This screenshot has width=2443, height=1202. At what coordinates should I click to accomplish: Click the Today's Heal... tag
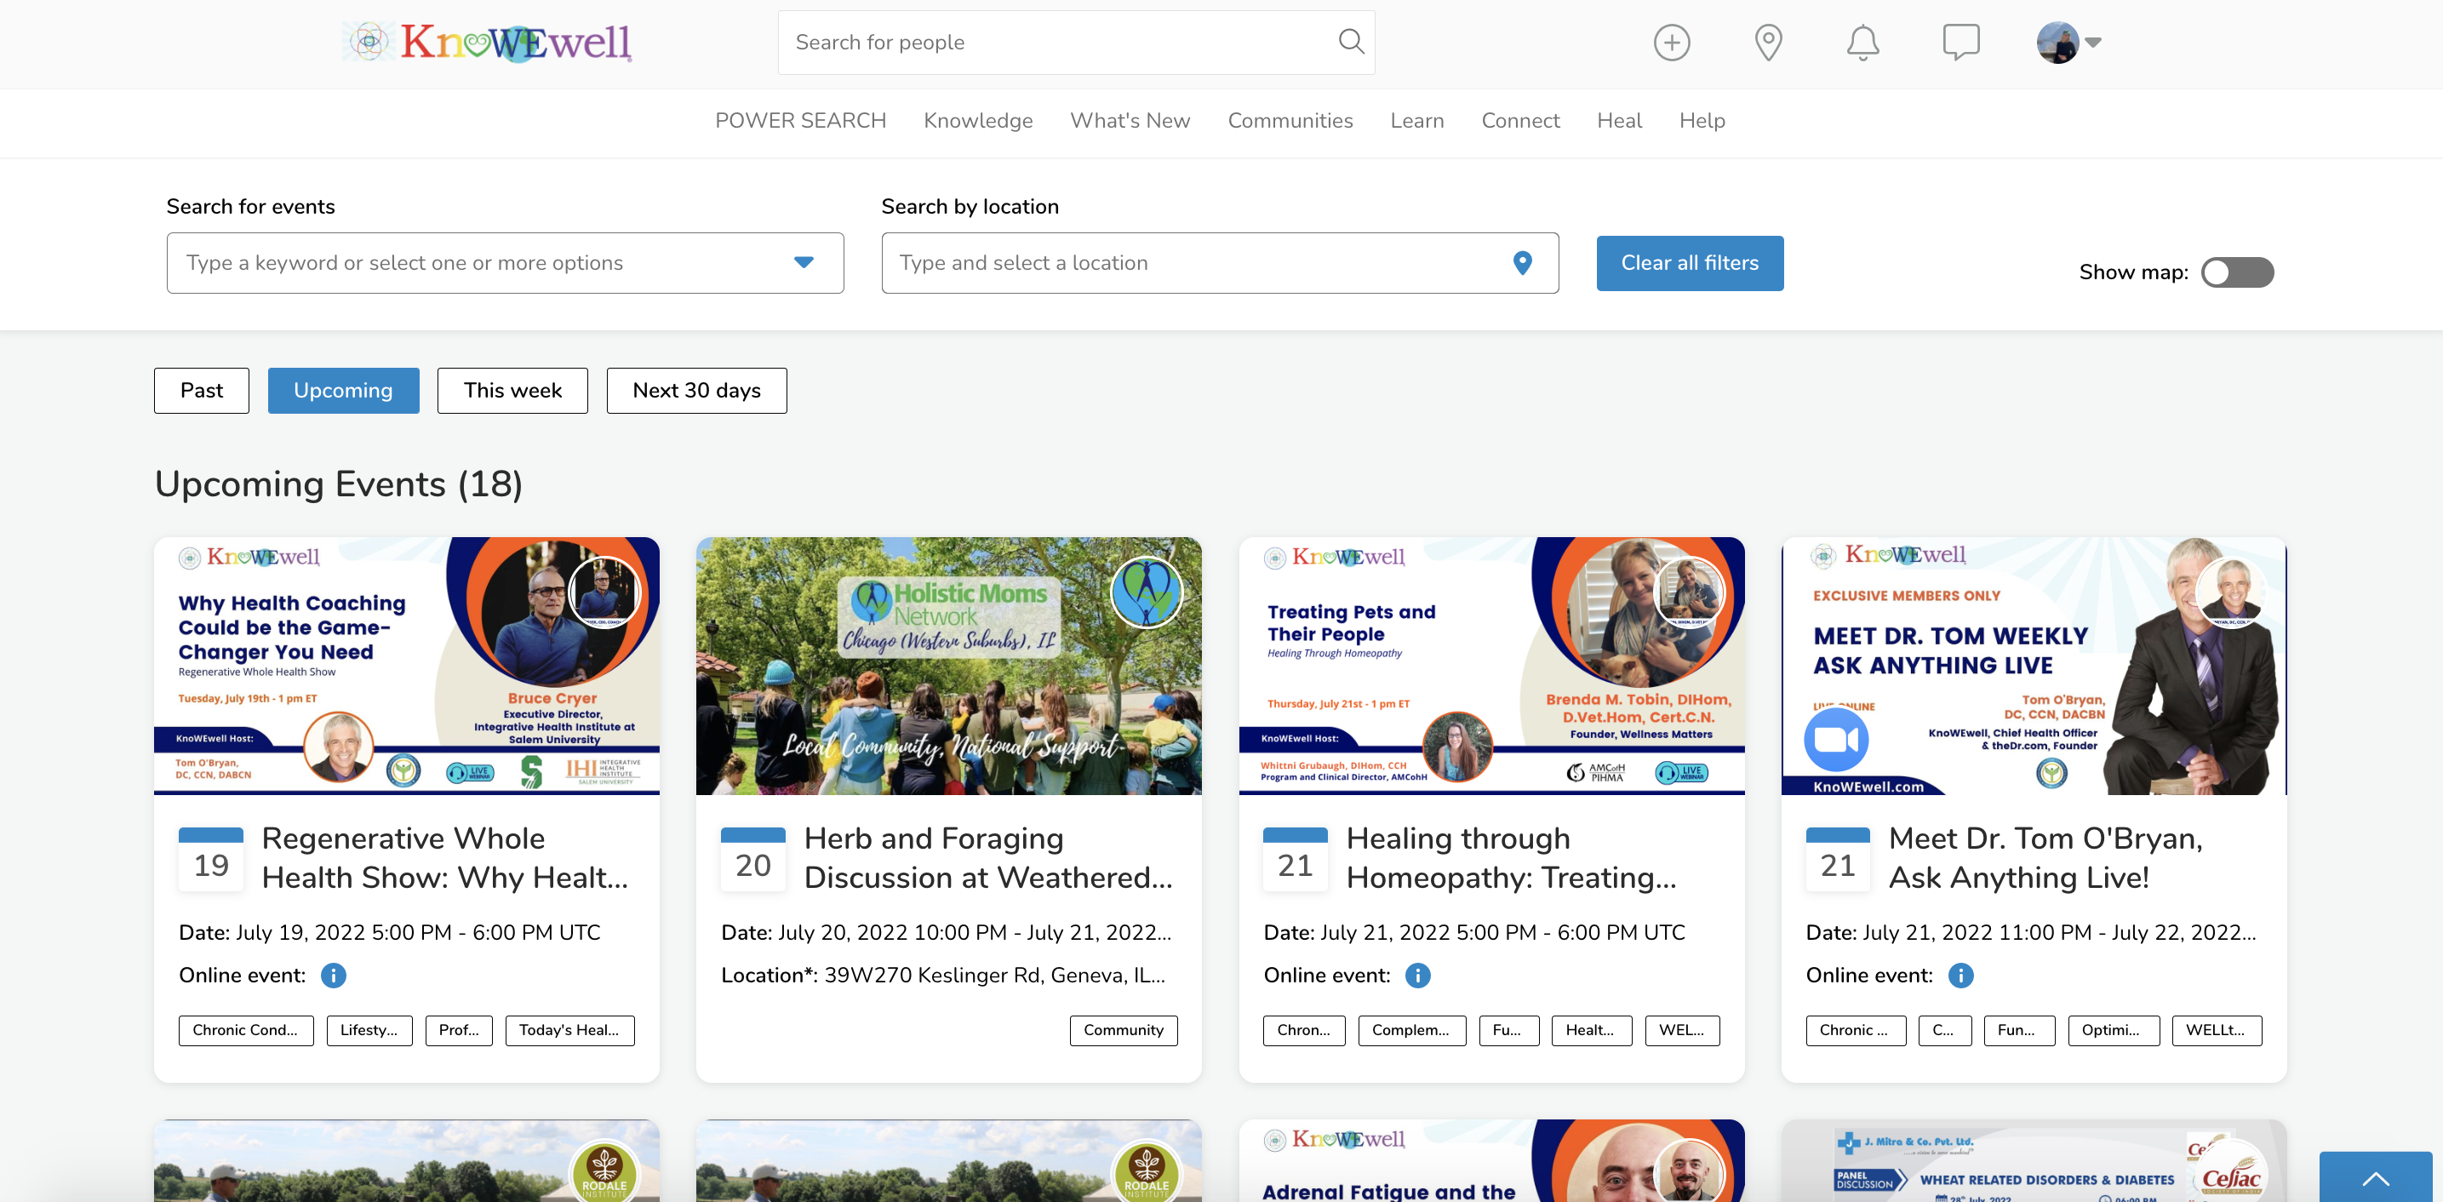click(570, 1030)
